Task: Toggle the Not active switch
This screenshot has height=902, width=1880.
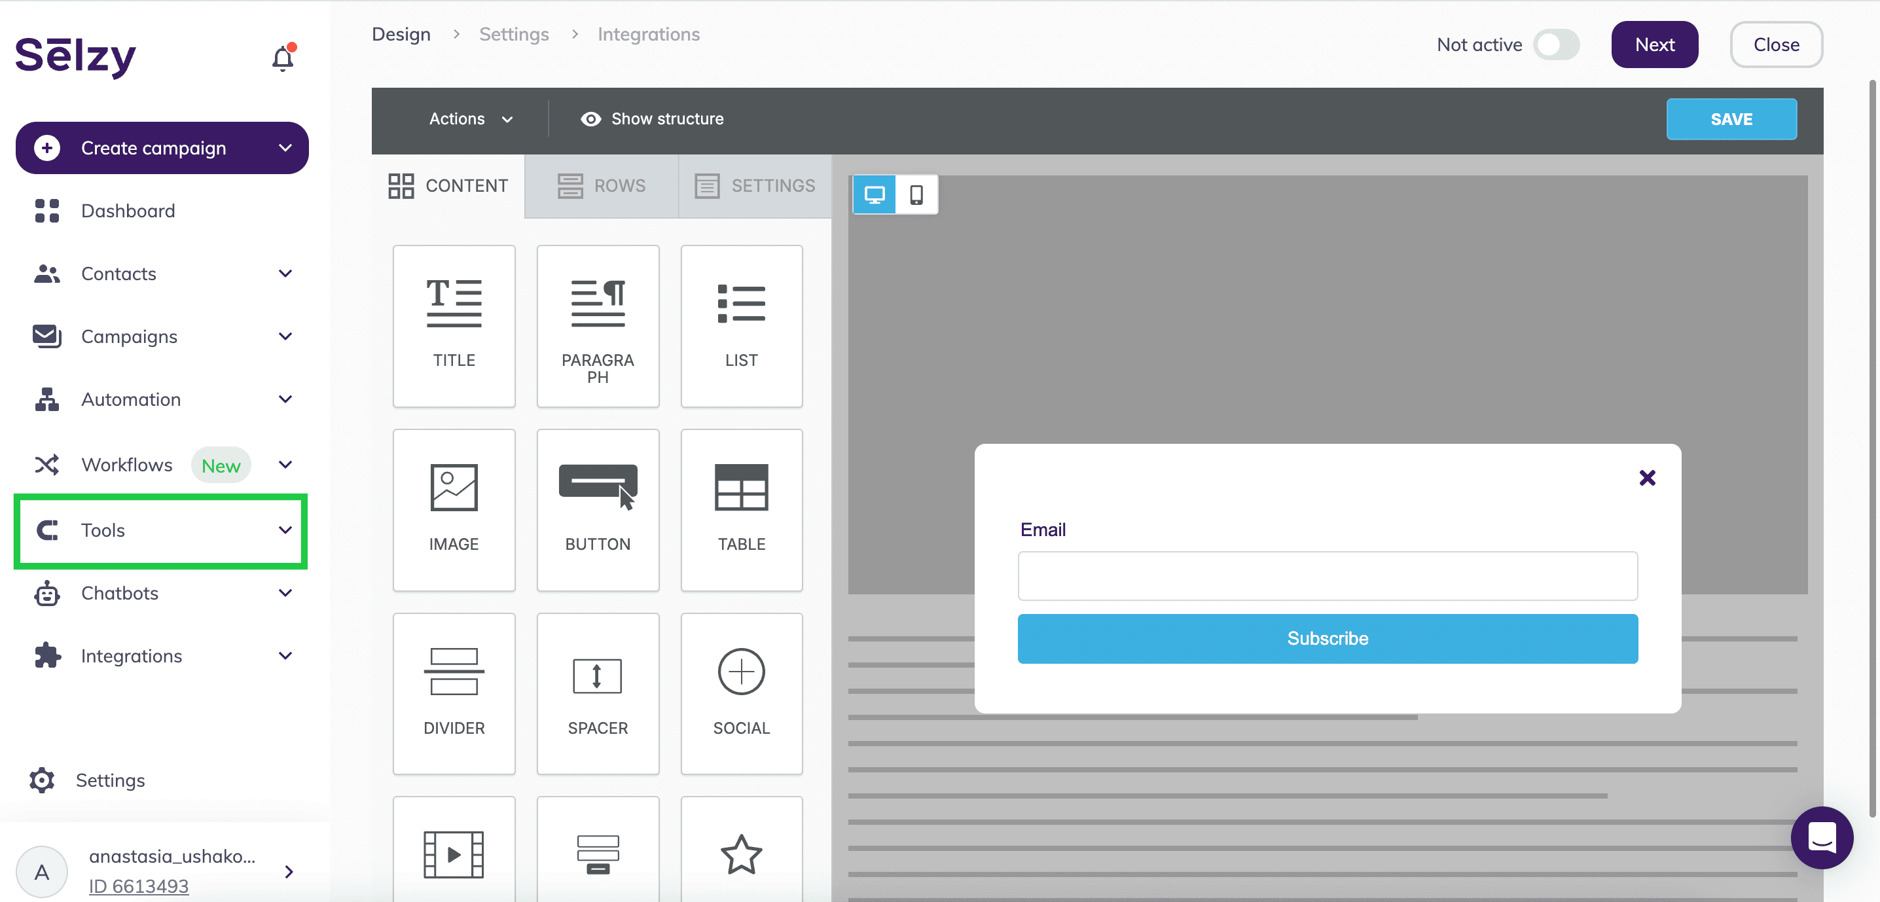Action: click(1556, 45)
